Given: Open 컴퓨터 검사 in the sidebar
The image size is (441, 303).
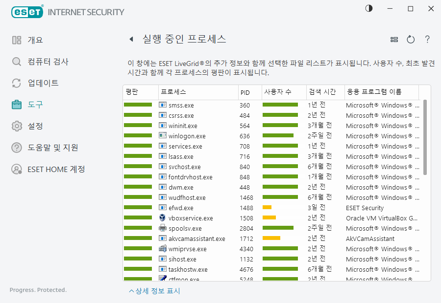Looking at the screenshot, I should click(x=48, y=62).
